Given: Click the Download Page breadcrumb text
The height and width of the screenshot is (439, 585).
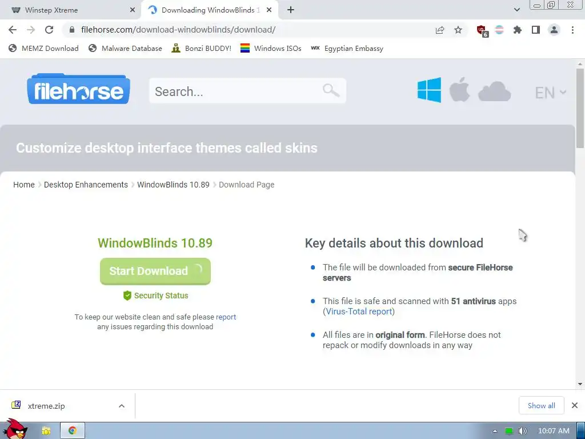Looking at the screenshot, I should (x=247, y=185).
